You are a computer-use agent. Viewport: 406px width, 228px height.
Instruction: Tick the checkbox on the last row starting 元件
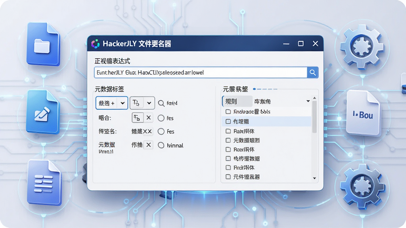click(x=228, y=177)
